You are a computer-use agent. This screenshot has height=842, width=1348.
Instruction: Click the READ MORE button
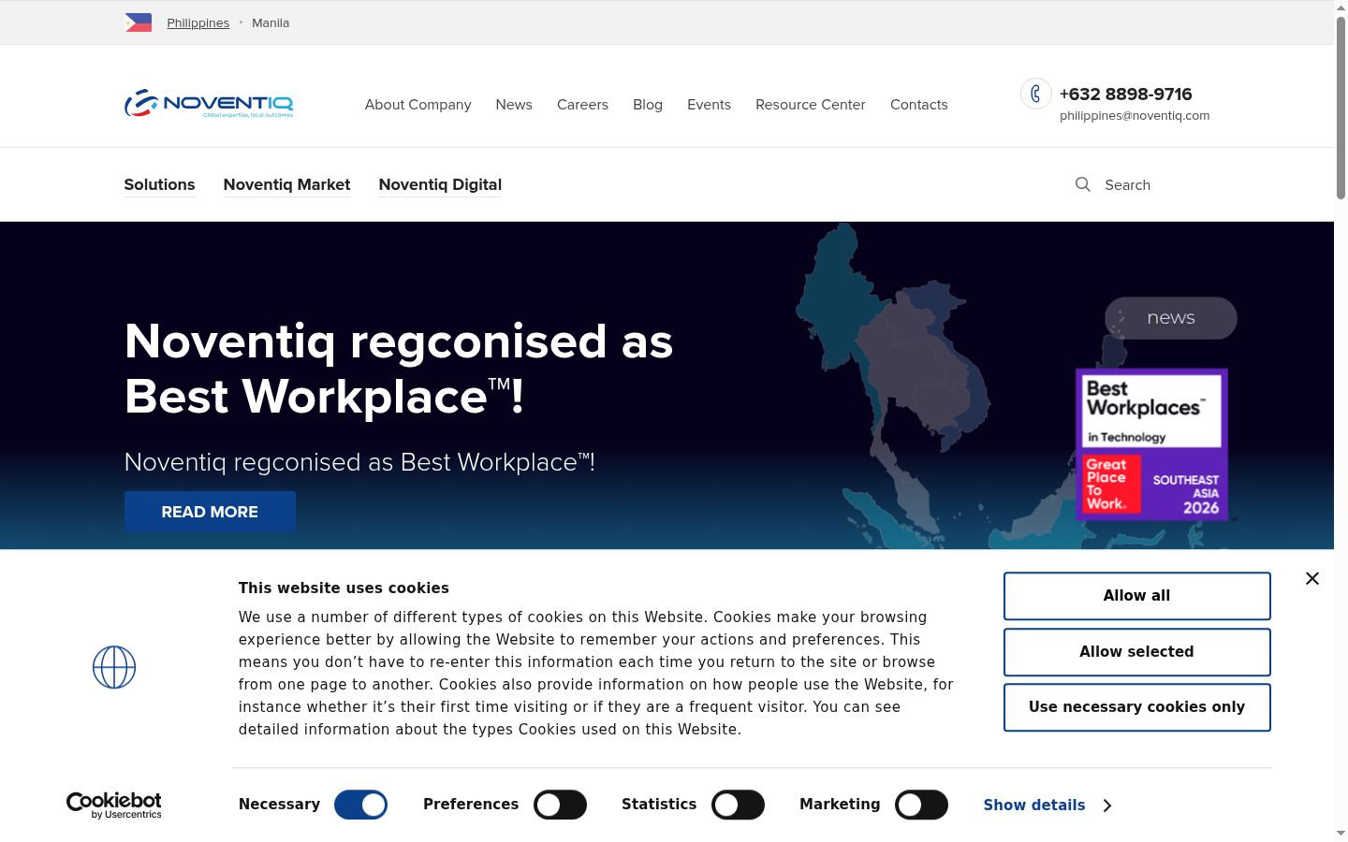[x=210, y=512]
